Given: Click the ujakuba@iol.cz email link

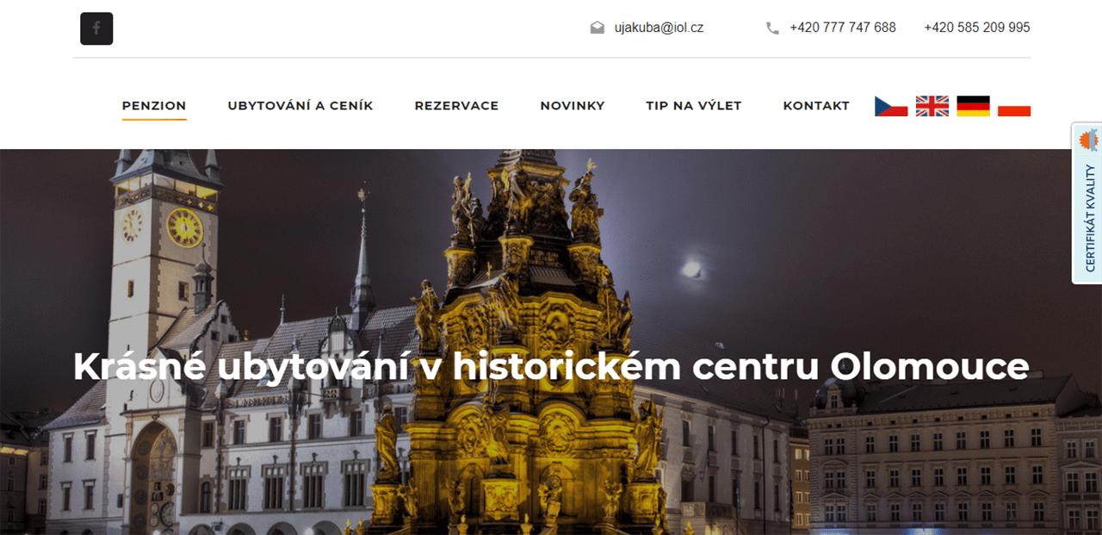Looking at the screenshot, I should 659,28.
